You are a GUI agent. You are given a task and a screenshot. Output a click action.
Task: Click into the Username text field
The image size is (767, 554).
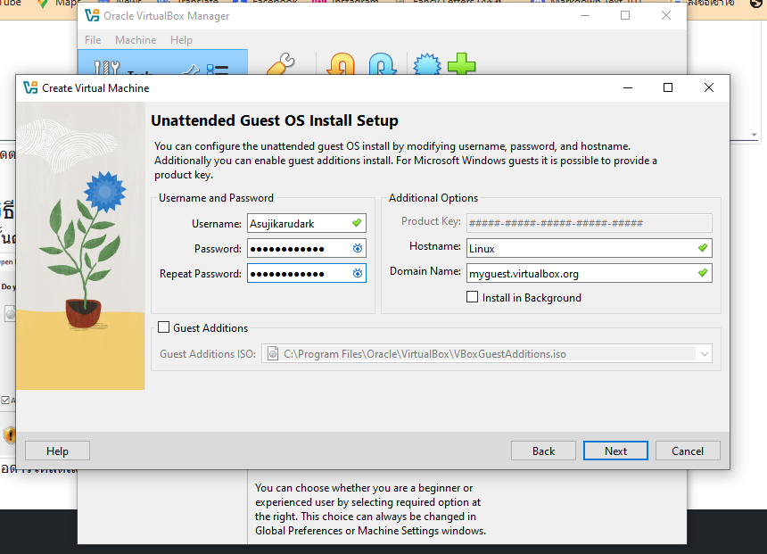click(297, 224)
